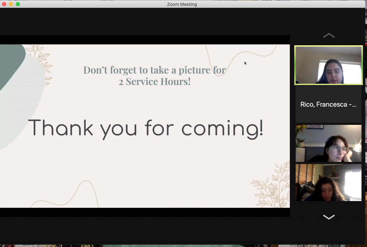Select the 'Queen Songs.docx' file on the desktop

click(x=309, y=245)
